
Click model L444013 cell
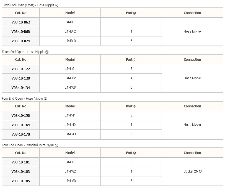70,41
